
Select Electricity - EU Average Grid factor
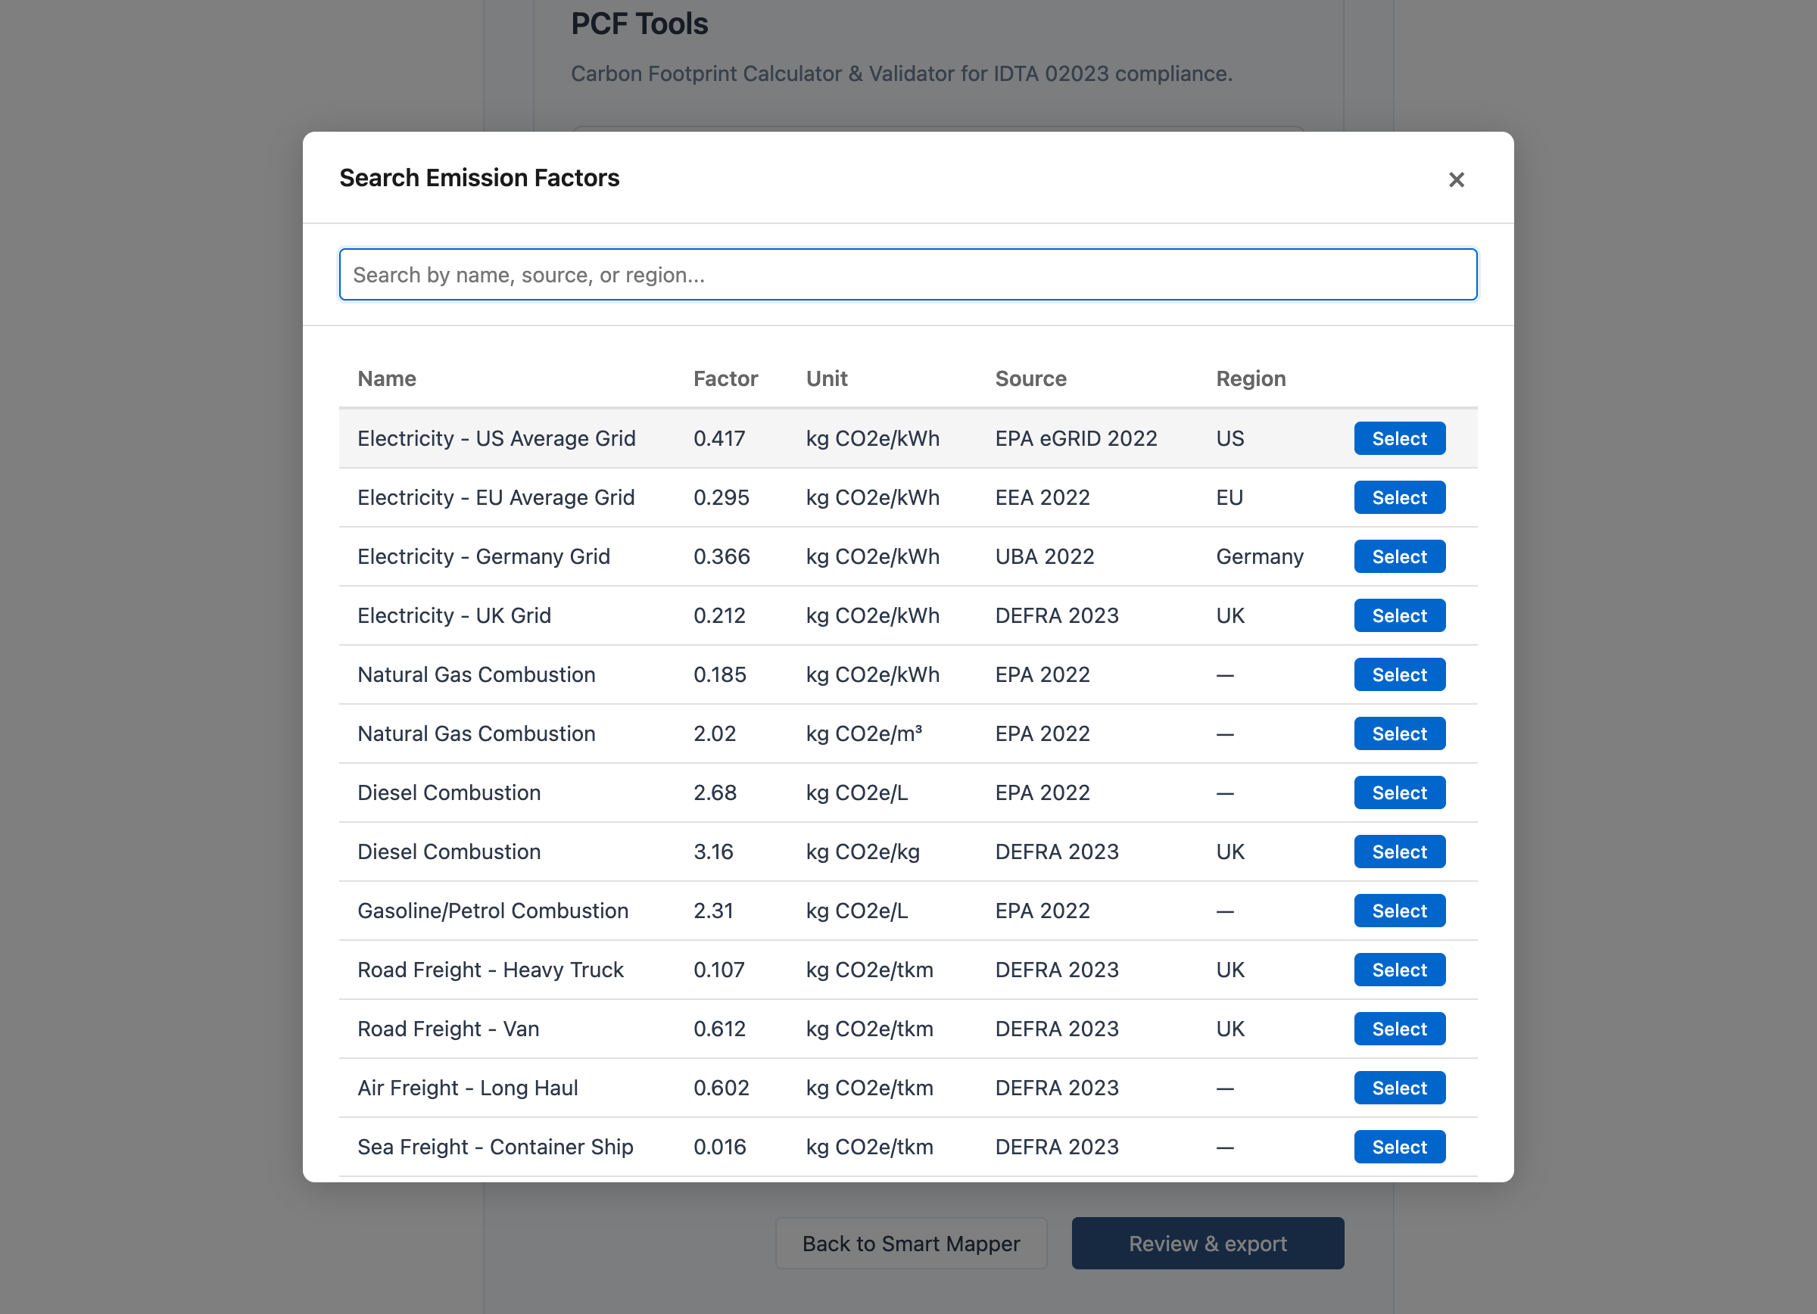1398,497
